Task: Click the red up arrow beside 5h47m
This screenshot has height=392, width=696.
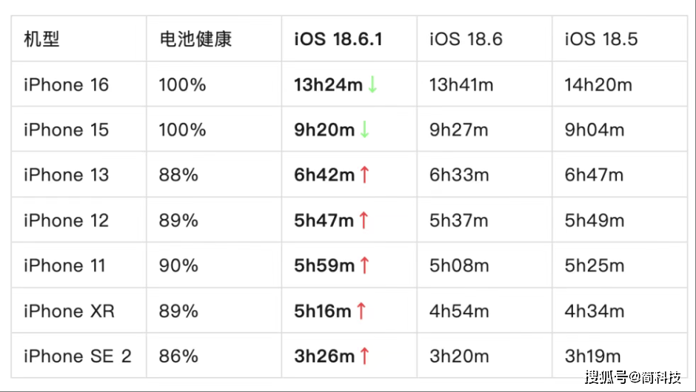Action: [364, 220]
